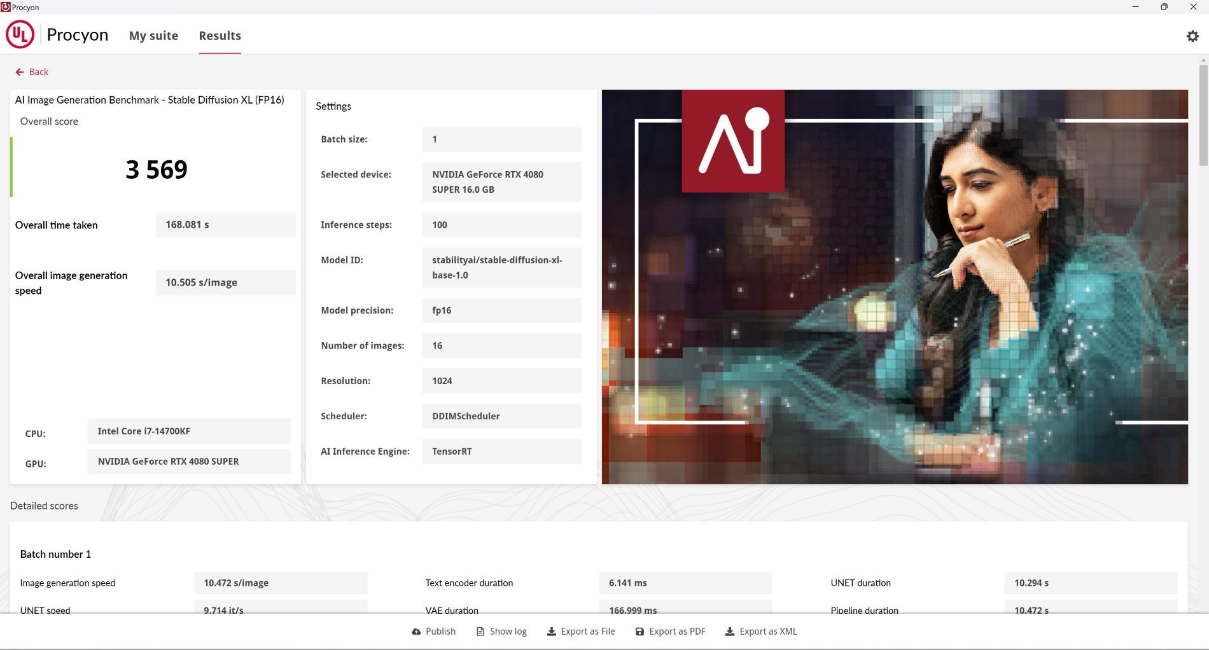The height and width of the screenshot is (650, 1209).
Task: Click the Overall score label
Action: point(49,121)
